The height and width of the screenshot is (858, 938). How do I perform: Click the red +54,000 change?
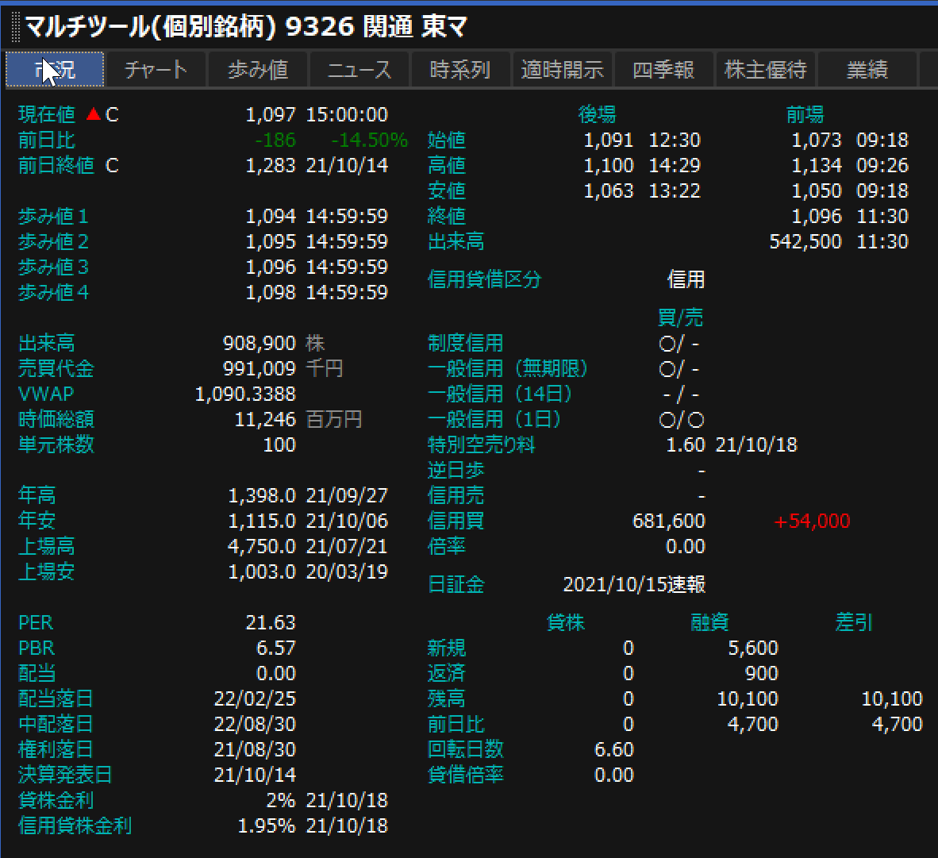click(812, 521)
